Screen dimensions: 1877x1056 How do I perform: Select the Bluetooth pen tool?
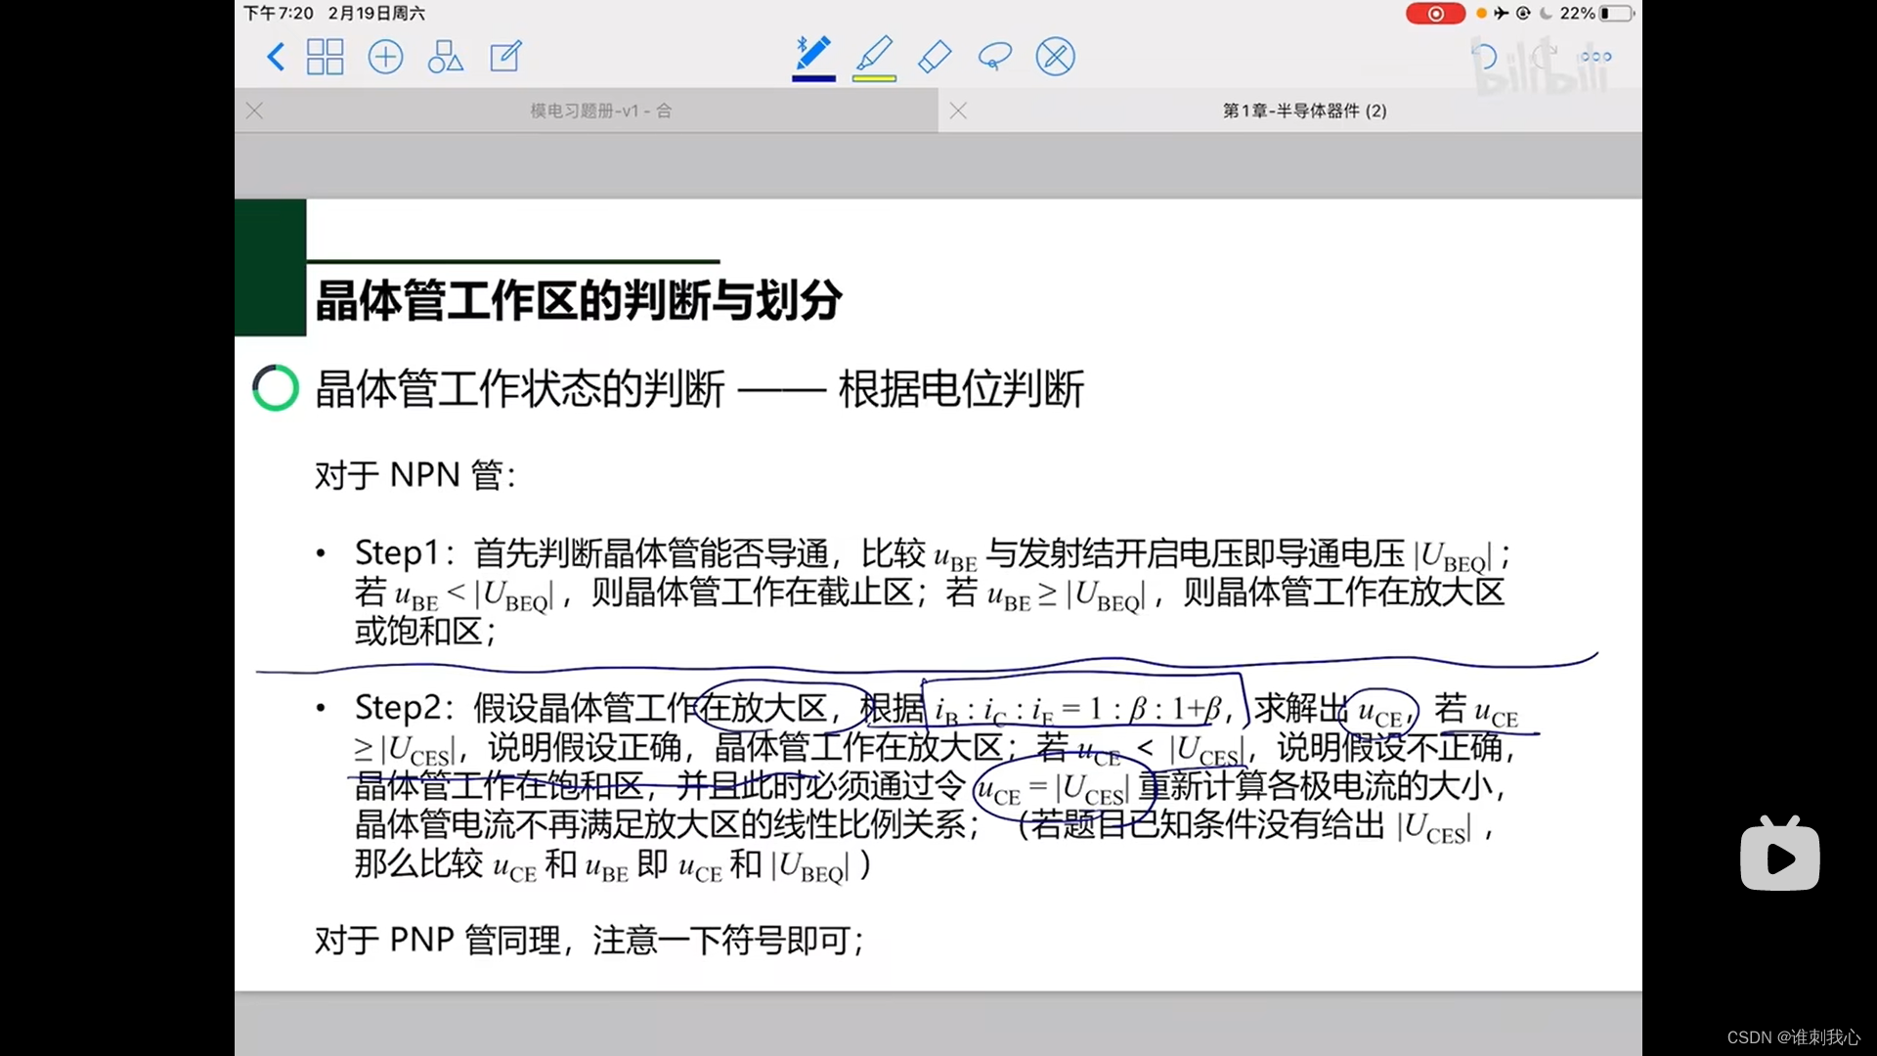[x=812, y=53]
